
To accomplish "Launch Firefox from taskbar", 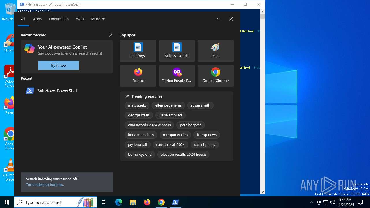I will click(147, 202).
